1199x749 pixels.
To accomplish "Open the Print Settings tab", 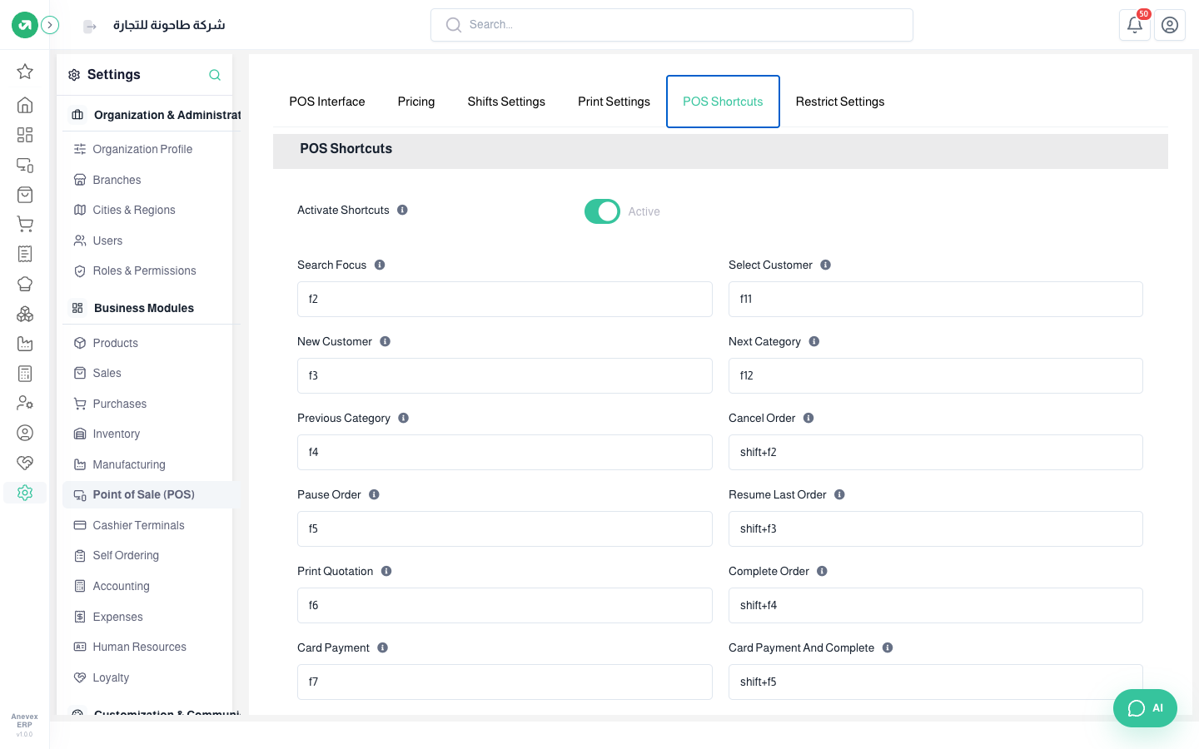I will pyautogui.click(x=614, y=102).
